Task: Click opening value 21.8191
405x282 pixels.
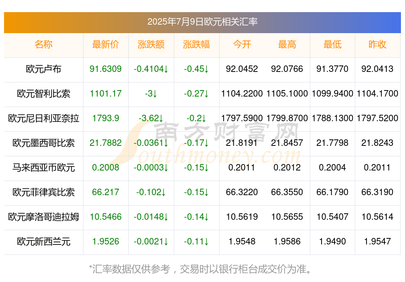Action: [x=242, y=143]
